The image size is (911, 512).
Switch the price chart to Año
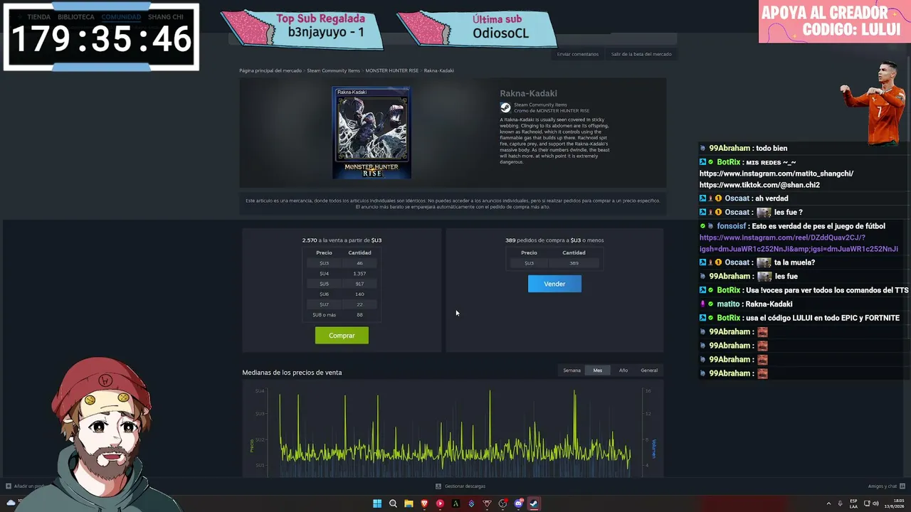(623, 370)
